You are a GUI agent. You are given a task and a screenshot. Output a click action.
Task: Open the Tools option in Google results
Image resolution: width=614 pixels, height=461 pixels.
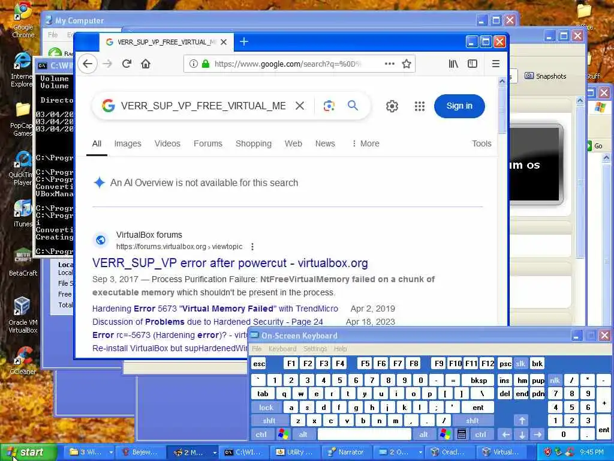[x=481, y=144]
